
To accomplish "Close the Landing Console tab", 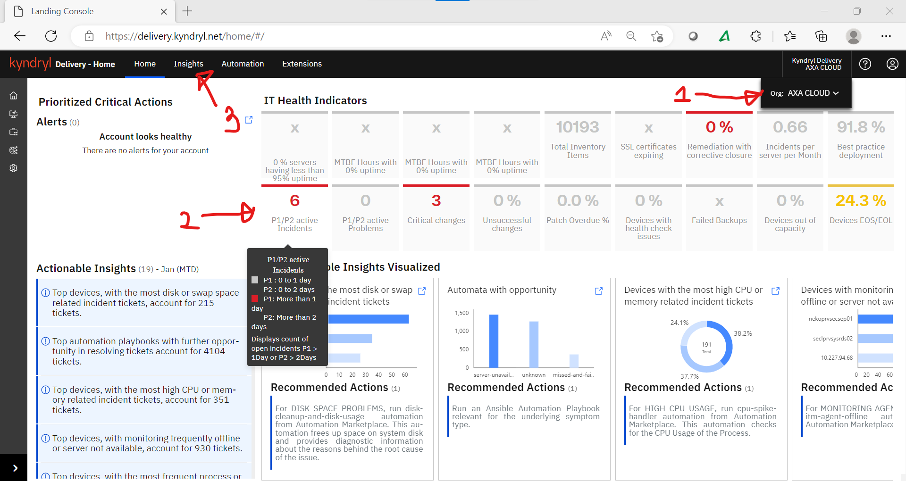I will pyautogui.click(x=164, y=11).
